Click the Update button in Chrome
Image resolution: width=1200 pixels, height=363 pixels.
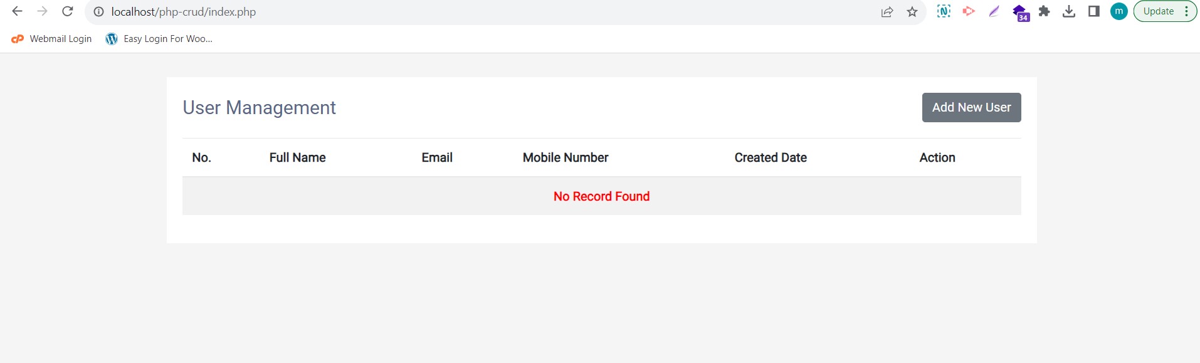click(x=1158, y=11)
